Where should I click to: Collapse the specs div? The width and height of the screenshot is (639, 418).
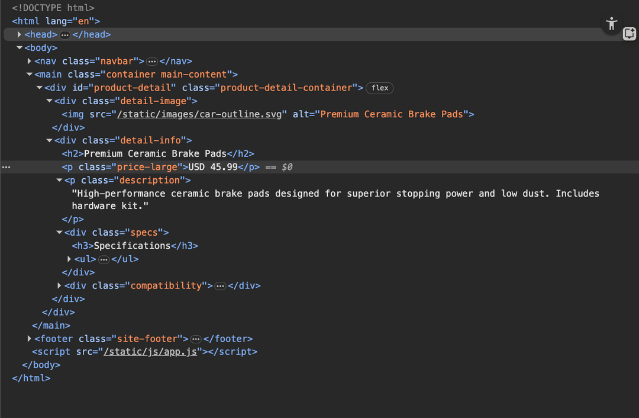click(59, 233)
